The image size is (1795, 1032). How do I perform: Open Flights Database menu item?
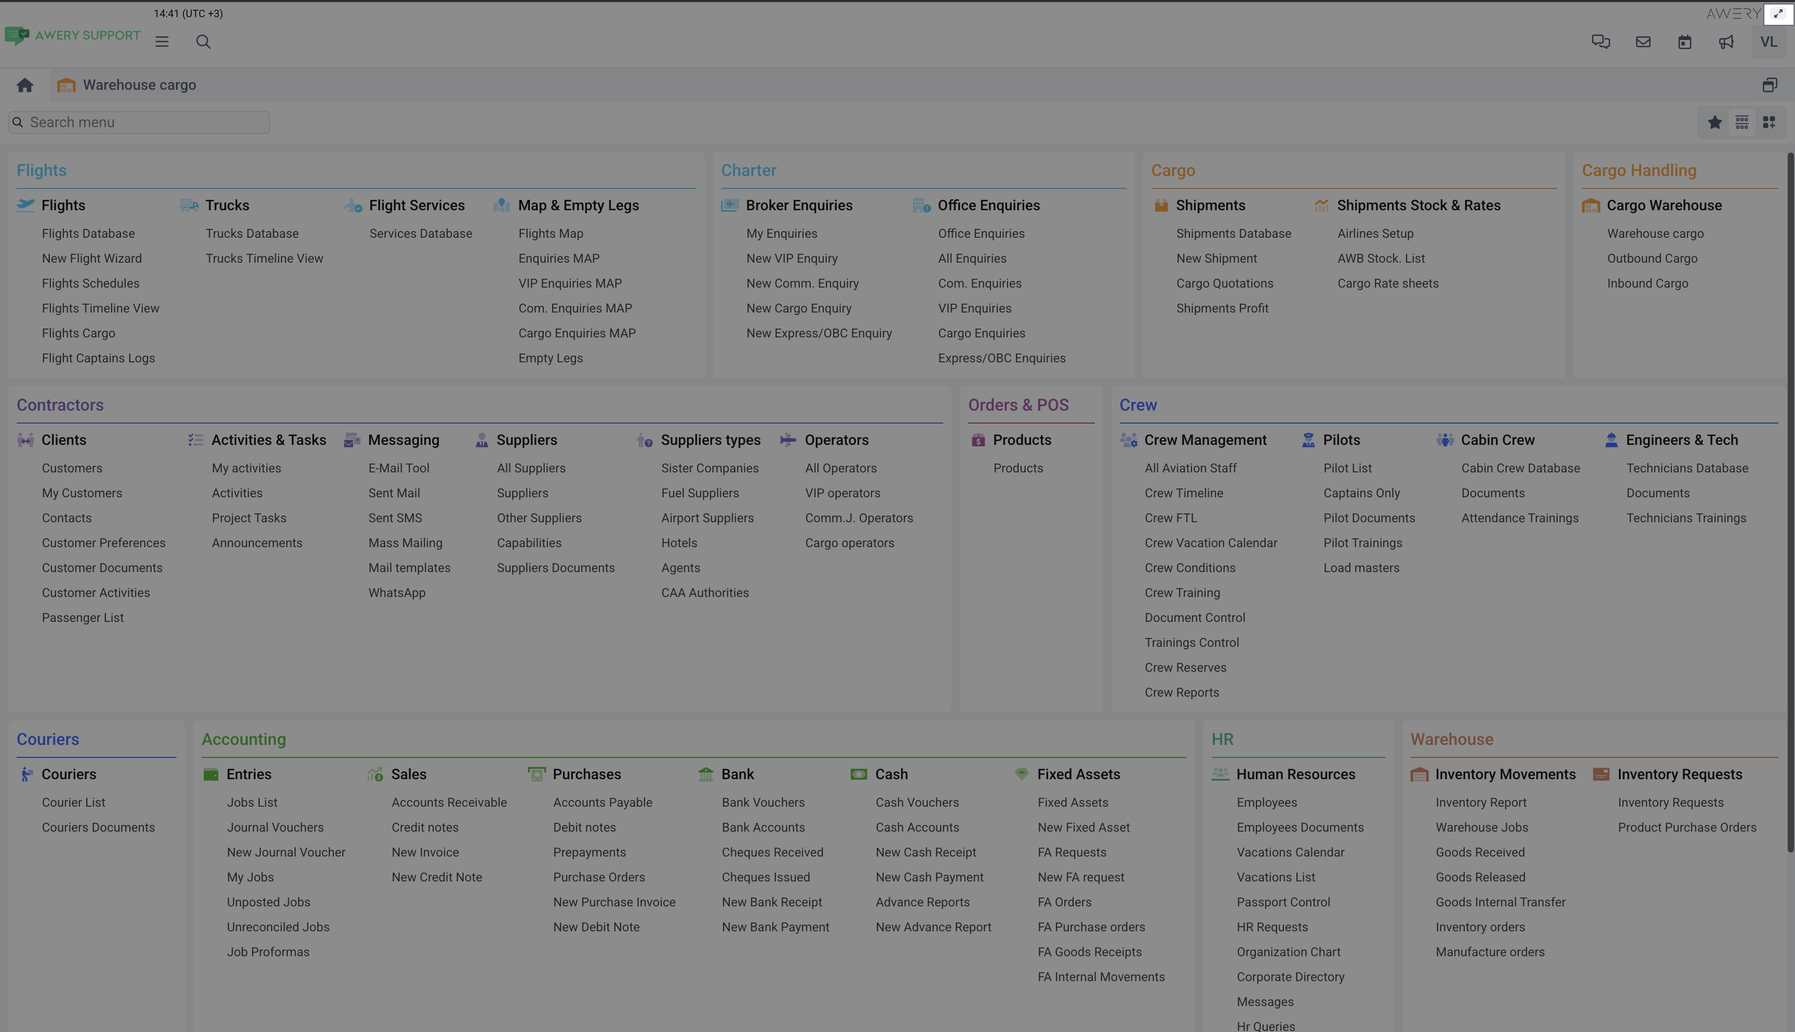pos(88,233)
